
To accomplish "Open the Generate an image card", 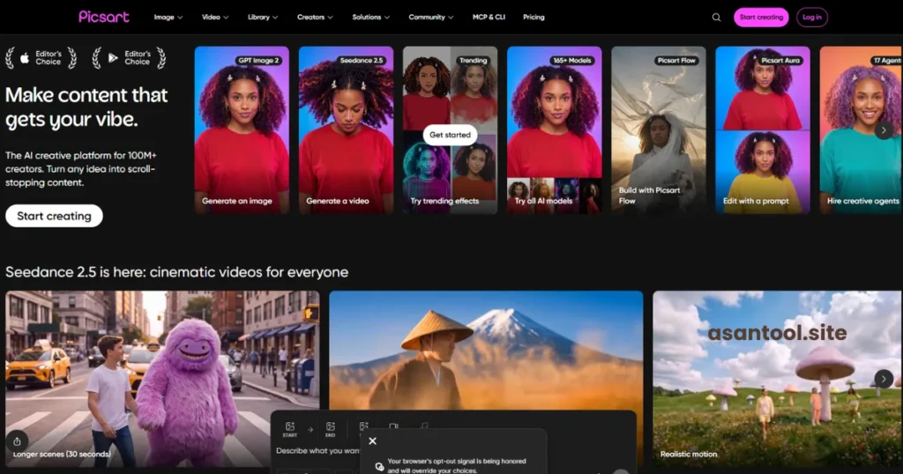I will pos(242,130).
